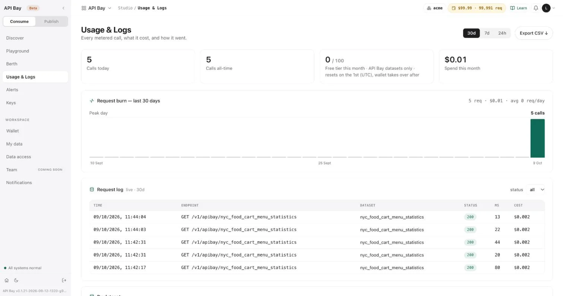
Task: Expand the API Bay header dropdown
Action: pyautogui.click(x=109, y=8)
